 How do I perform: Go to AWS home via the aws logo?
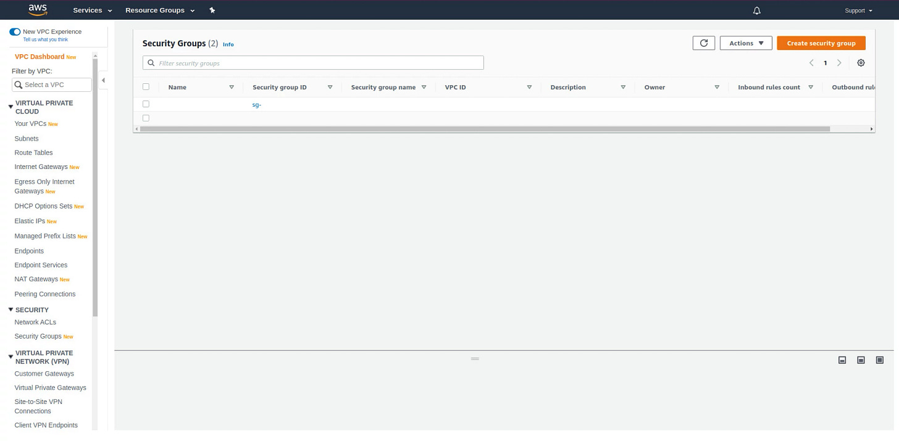click(37, 9)
